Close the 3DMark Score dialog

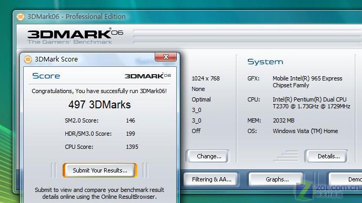[166, 57]
